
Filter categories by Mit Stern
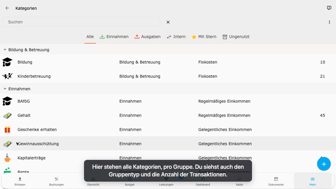coord(204,37)
